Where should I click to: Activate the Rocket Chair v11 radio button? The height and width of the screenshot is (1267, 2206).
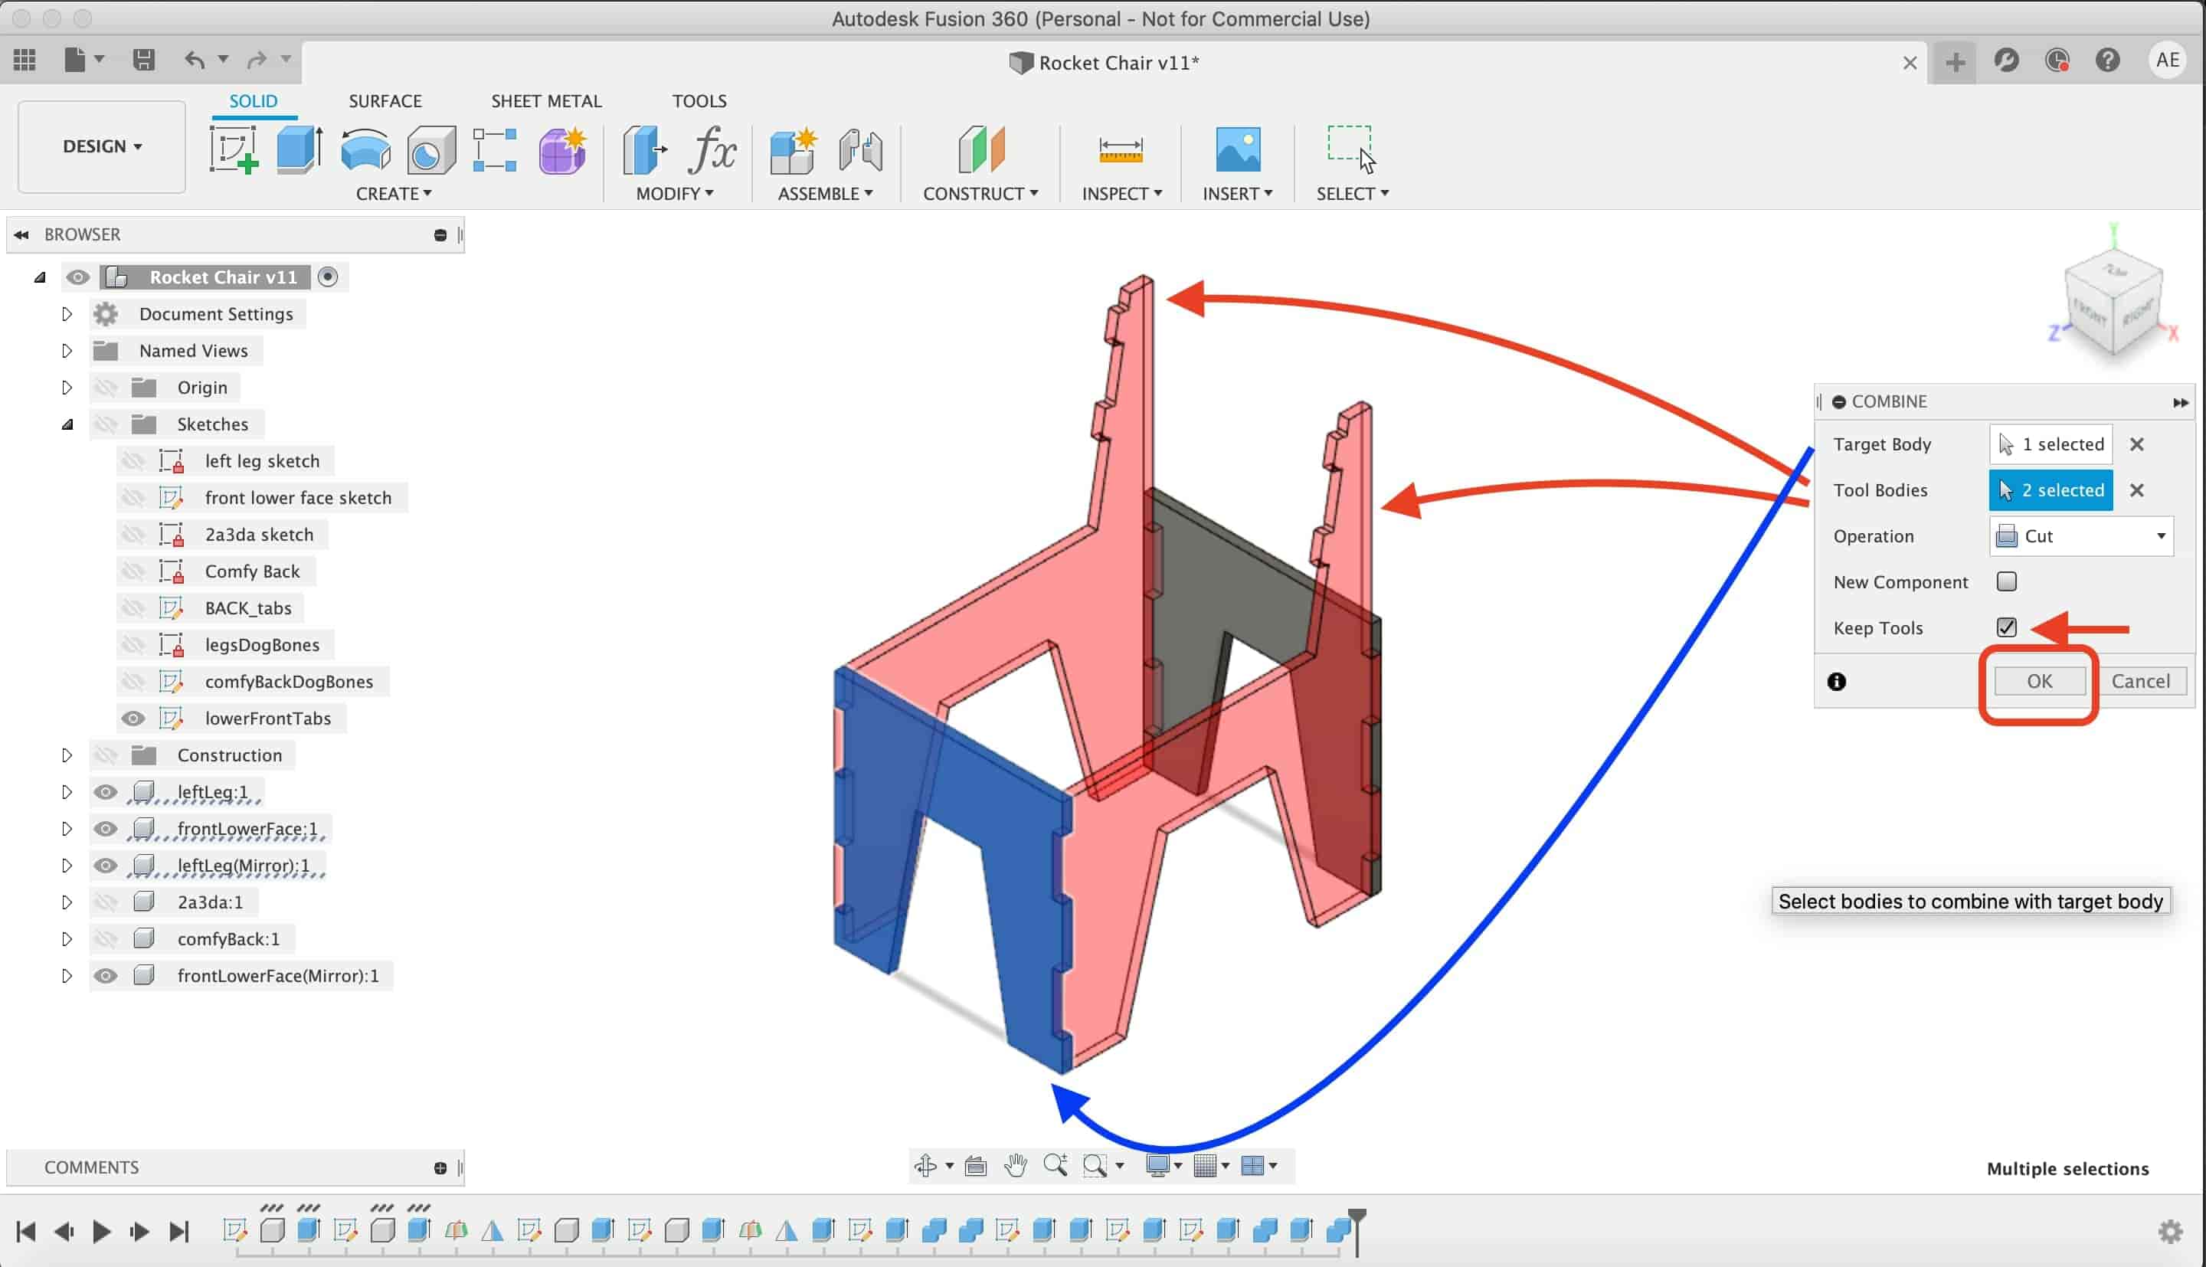click(x=328, y=277)
